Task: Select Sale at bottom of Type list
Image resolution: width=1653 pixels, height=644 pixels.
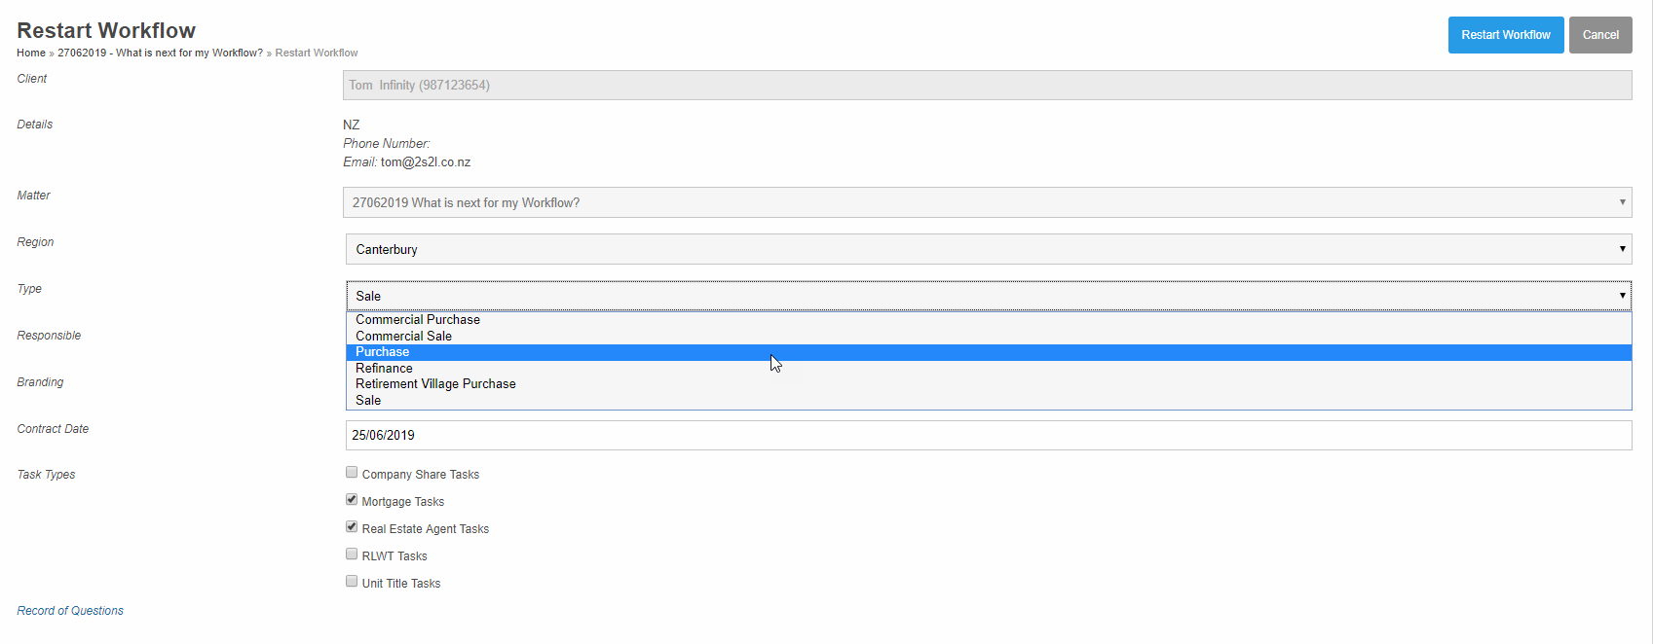Action: click(x=368, y=400)
